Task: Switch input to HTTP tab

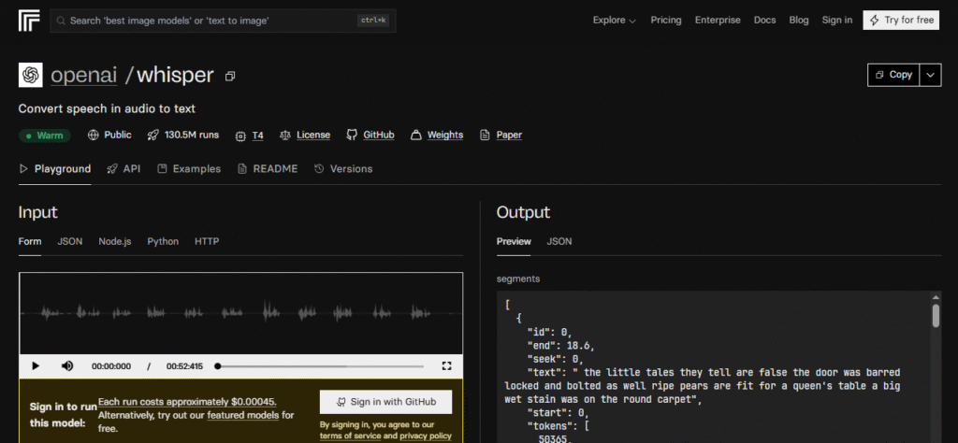Action: (207, 242)
